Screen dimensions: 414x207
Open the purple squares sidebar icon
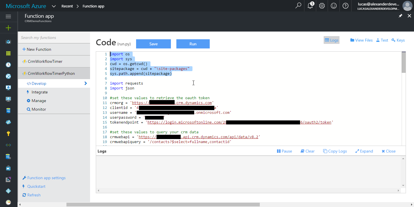tap(8, 179)
